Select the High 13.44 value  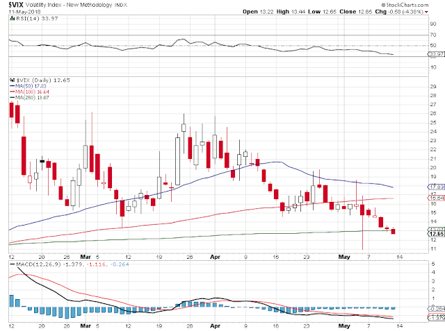[291, 12]
